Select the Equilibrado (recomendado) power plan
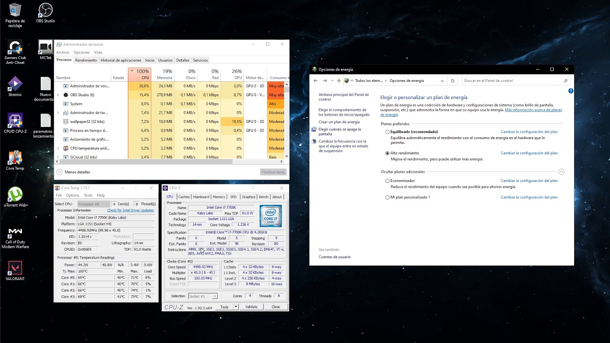610x343 pixels. click(x=387, y=132)
